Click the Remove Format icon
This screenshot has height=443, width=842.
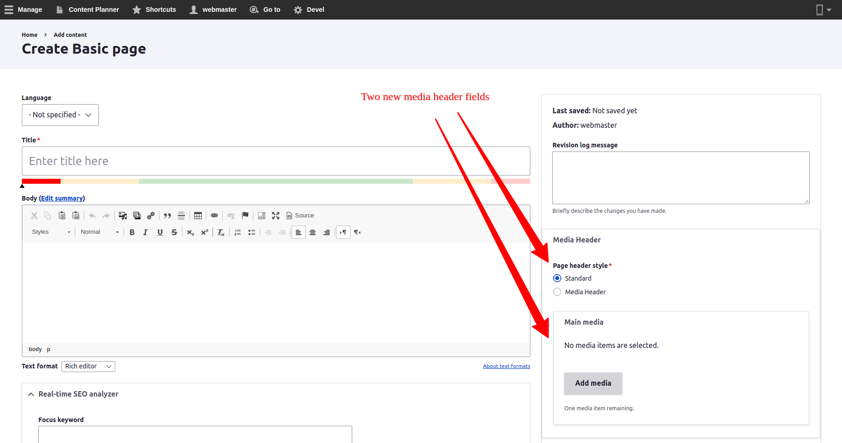point(221,232)
